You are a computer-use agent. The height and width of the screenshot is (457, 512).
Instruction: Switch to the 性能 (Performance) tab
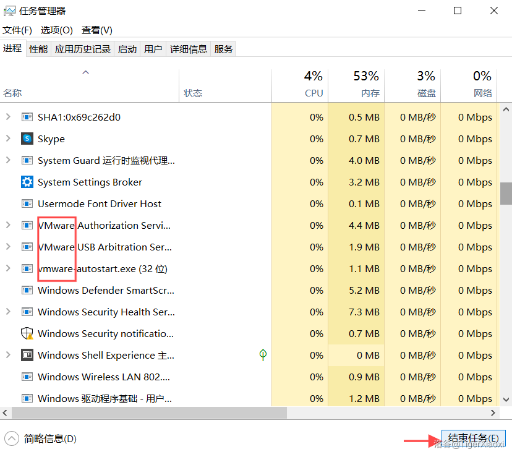click(x=38, y=49)
